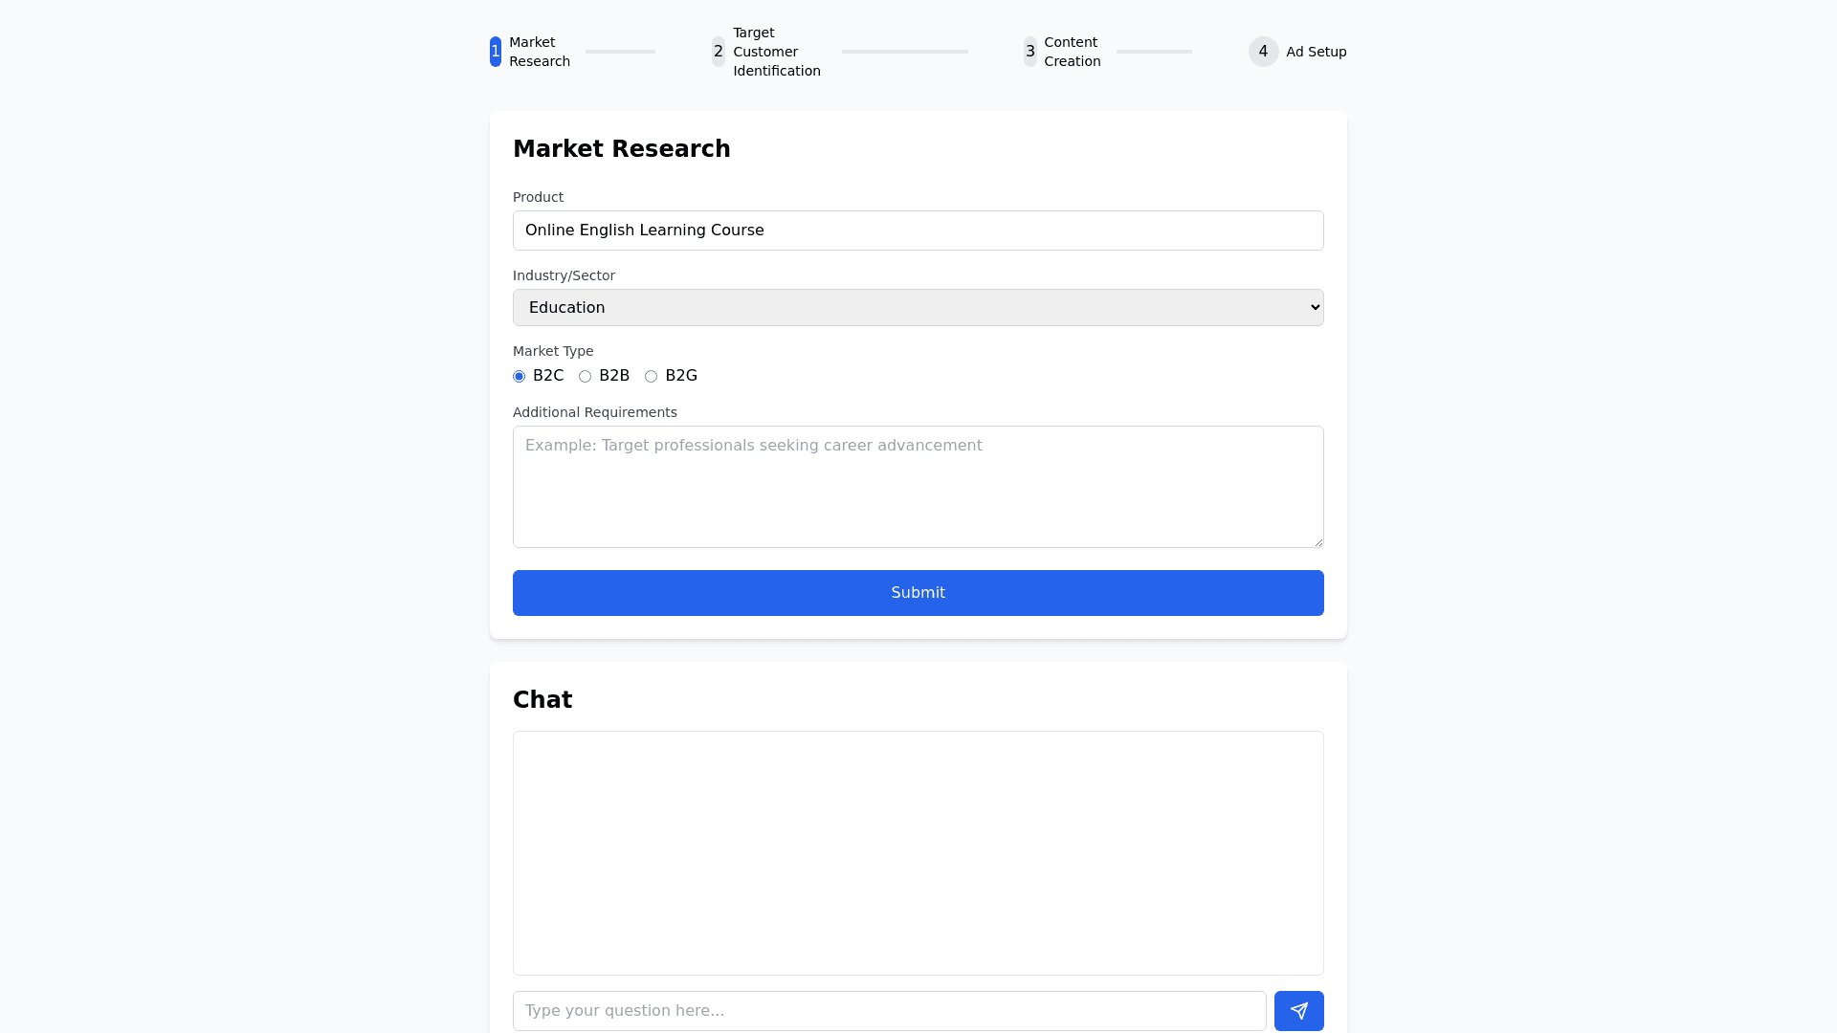Submit the Market Research form

[x=918, y=593]
